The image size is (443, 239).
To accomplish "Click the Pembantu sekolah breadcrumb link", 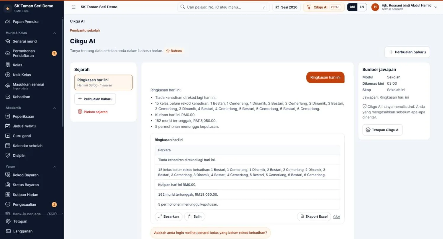I will click(x=85, y=30).
